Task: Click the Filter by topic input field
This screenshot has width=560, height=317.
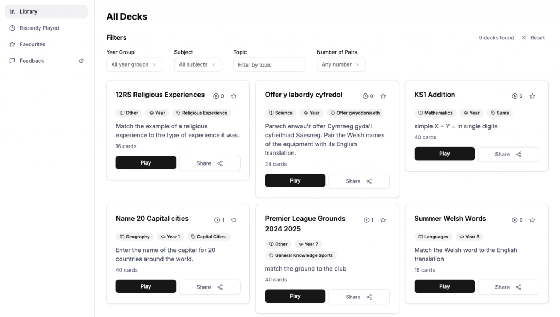Action: click(x=269, y=64)
